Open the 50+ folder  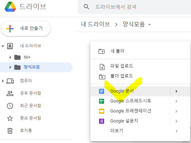coord(27,57)
